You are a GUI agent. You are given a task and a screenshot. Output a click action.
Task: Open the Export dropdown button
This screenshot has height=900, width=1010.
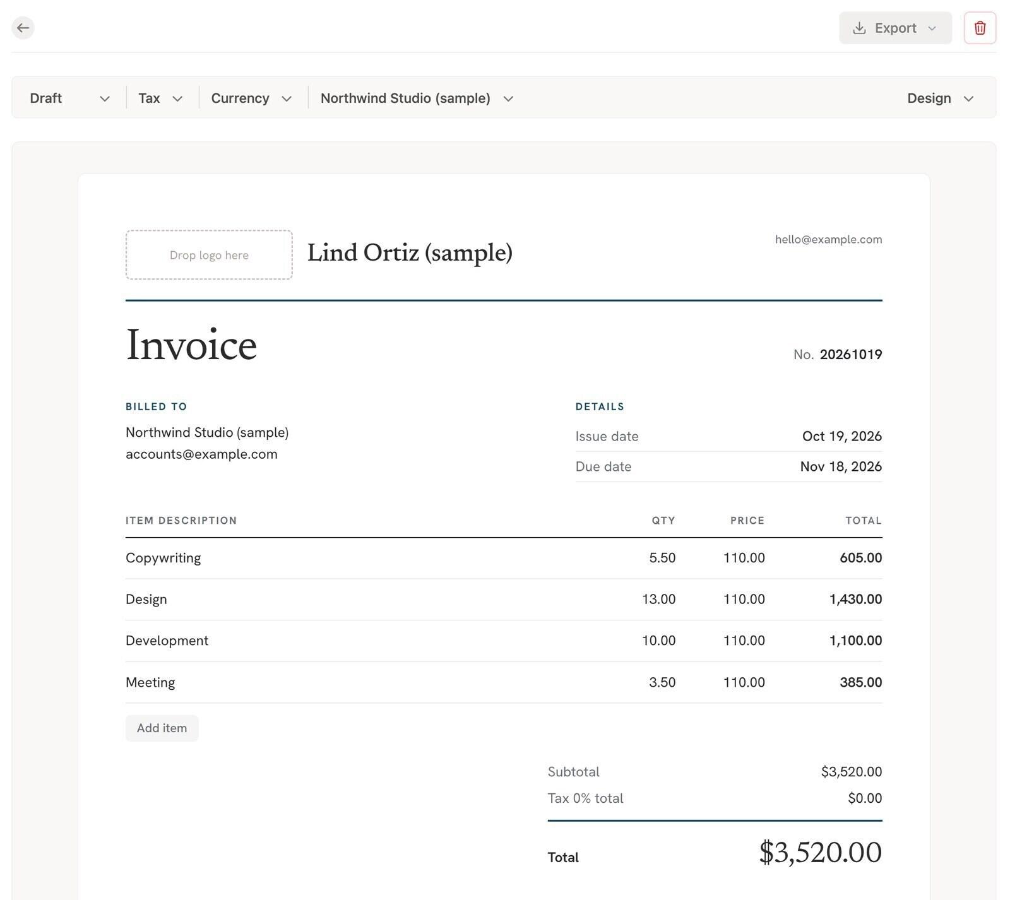[x=895, y=28]
